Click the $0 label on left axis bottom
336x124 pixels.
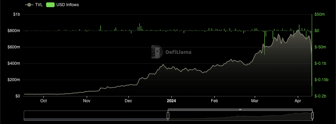[x=18, y=96]
